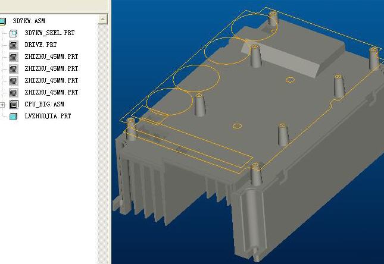Screen dimensions: 384x264
Task: Select the CPU_BIG.ASM label
Action: tap(44, 104)
